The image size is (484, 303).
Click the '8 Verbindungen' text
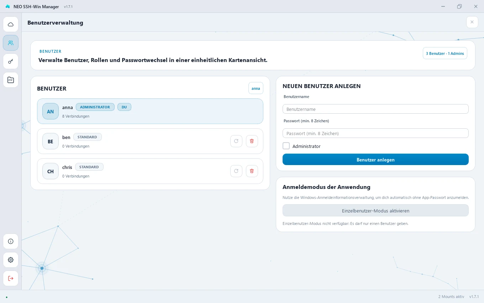76,116
